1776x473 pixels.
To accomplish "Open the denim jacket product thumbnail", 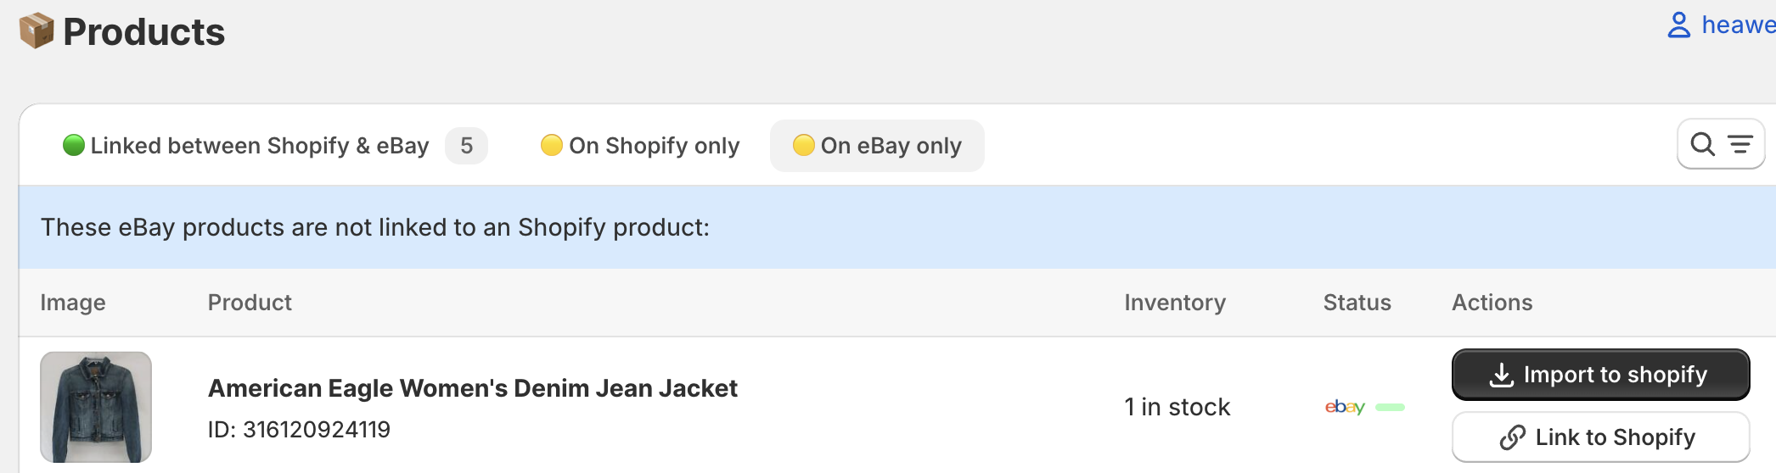I will [96, 407].
